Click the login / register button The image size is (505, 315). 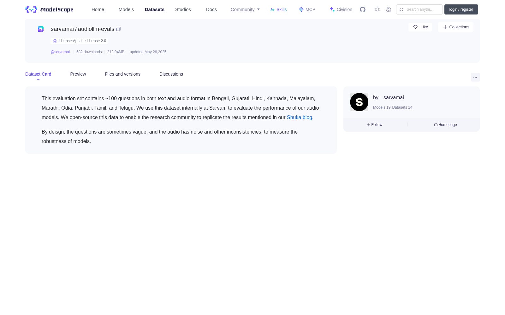click(461, 9)
